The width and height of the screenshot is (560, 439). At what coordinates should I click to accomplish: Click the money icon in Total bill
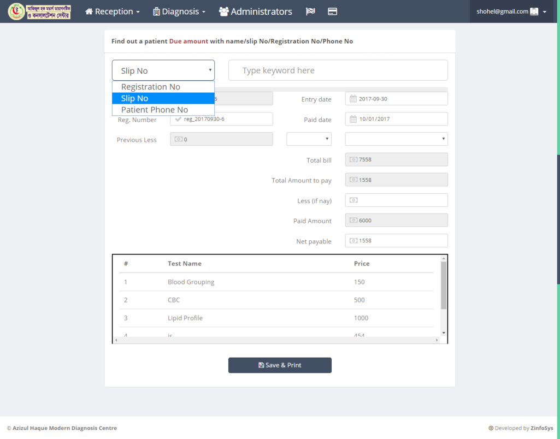pos(353,160)
